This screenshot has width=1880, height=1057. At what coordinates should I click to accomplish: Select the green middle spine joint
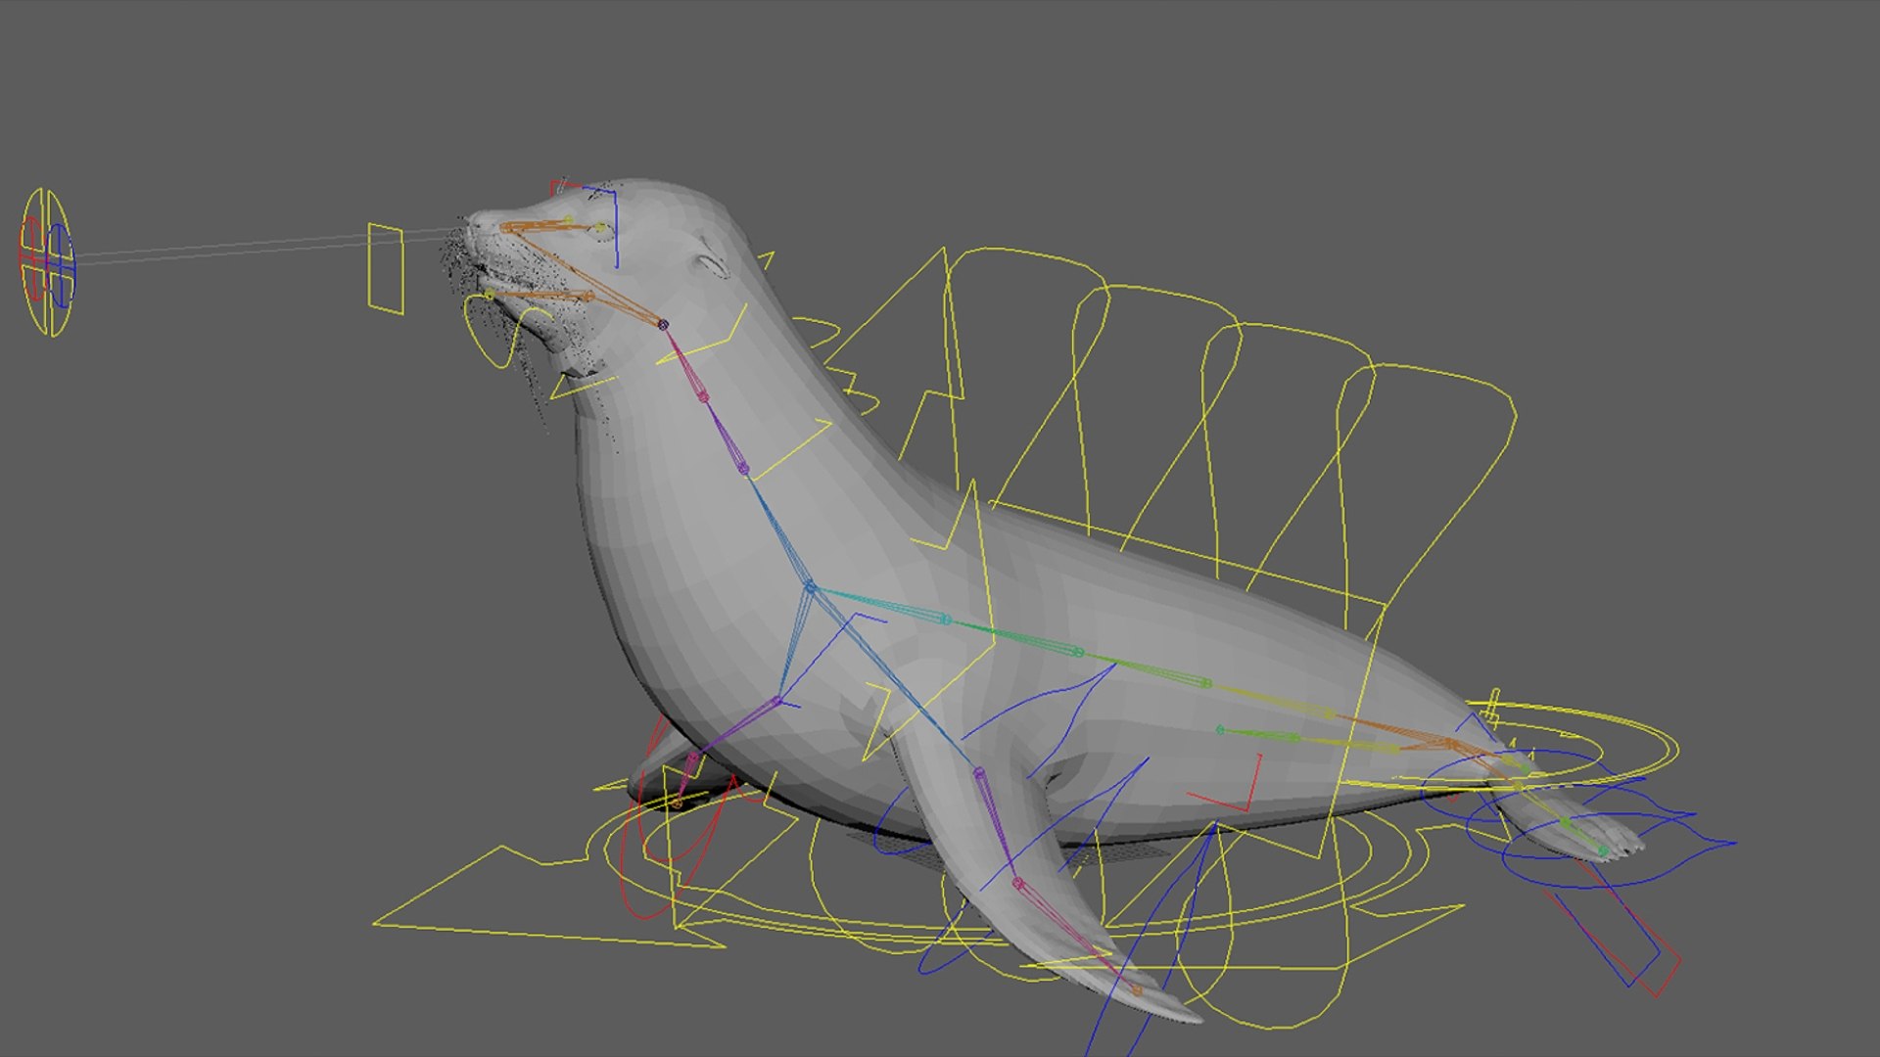[1078, 652]
